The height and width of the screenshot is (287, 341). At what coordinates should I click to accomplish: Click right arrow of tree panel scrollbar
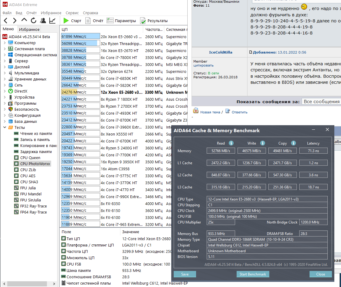click(54, 284)
